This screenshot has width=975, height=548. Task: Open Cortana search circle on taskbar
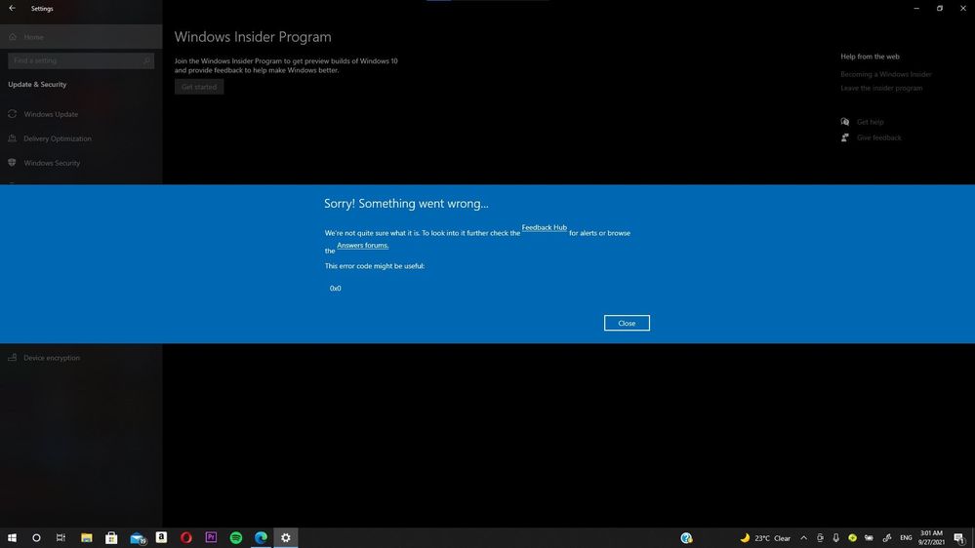(x=36, y=538)
